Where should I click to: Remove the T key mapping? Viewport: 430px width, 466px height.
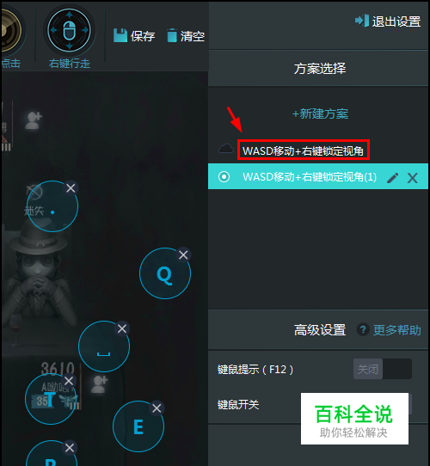pos(69,381)
